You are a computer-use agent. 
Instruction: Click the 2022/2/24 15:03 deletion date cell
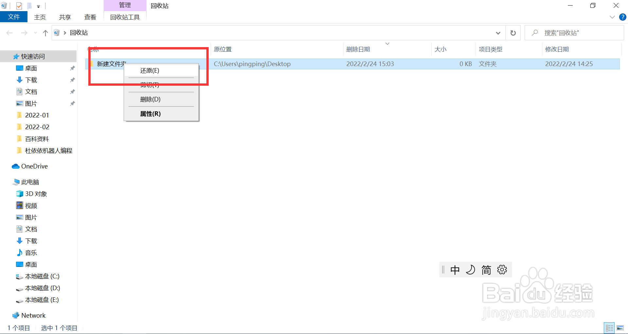coord(370,64)
